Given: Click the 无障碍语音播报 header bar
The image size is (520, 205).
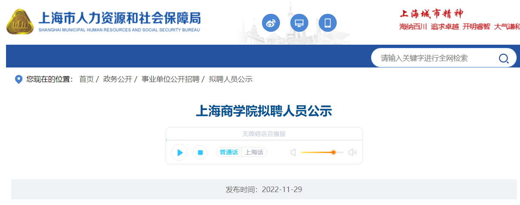Looking at the screenshot, I should click(x=264, y=134).
